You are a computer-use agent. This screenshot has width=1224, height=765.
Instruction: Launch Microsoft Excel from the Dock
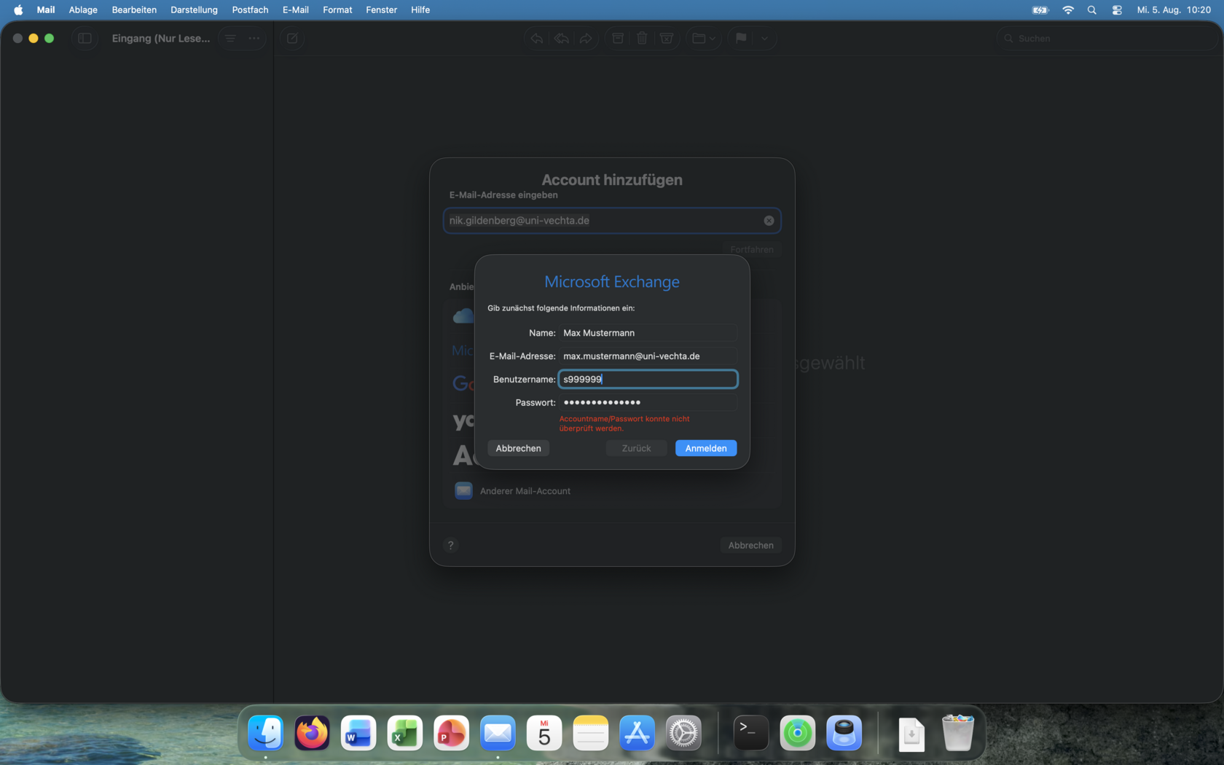pos(405,733)
